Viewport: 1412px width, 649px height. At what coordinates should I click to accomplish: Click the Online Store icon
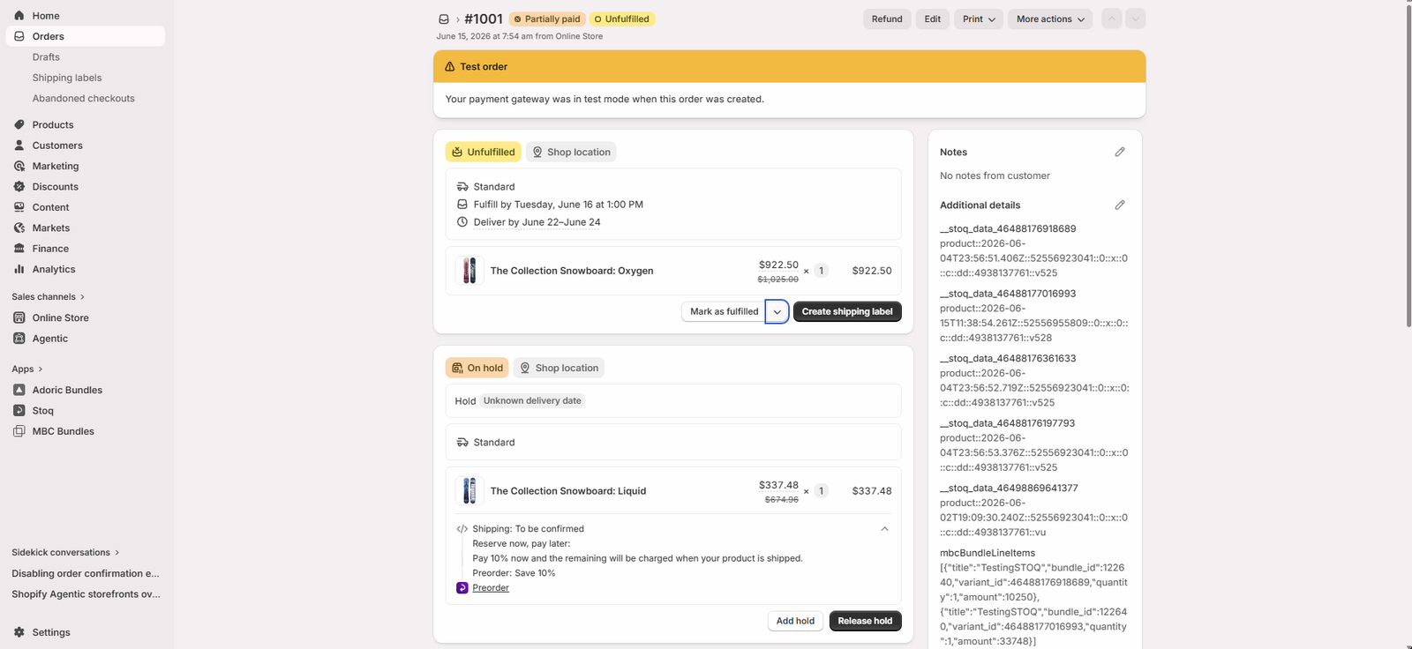tap(19, 317)
